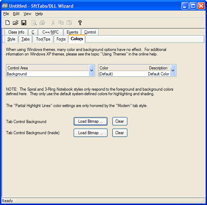Switch to the ToolTips tab

[x=43, y=39]
